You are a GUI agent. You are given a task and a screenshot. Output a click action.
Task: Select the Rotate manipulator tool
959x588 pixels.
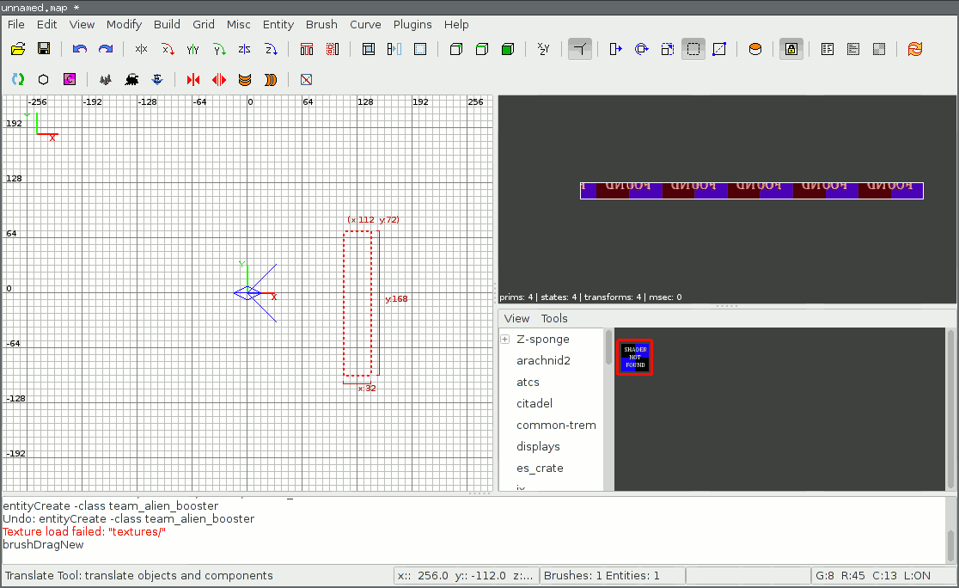(x=641, y=49)
